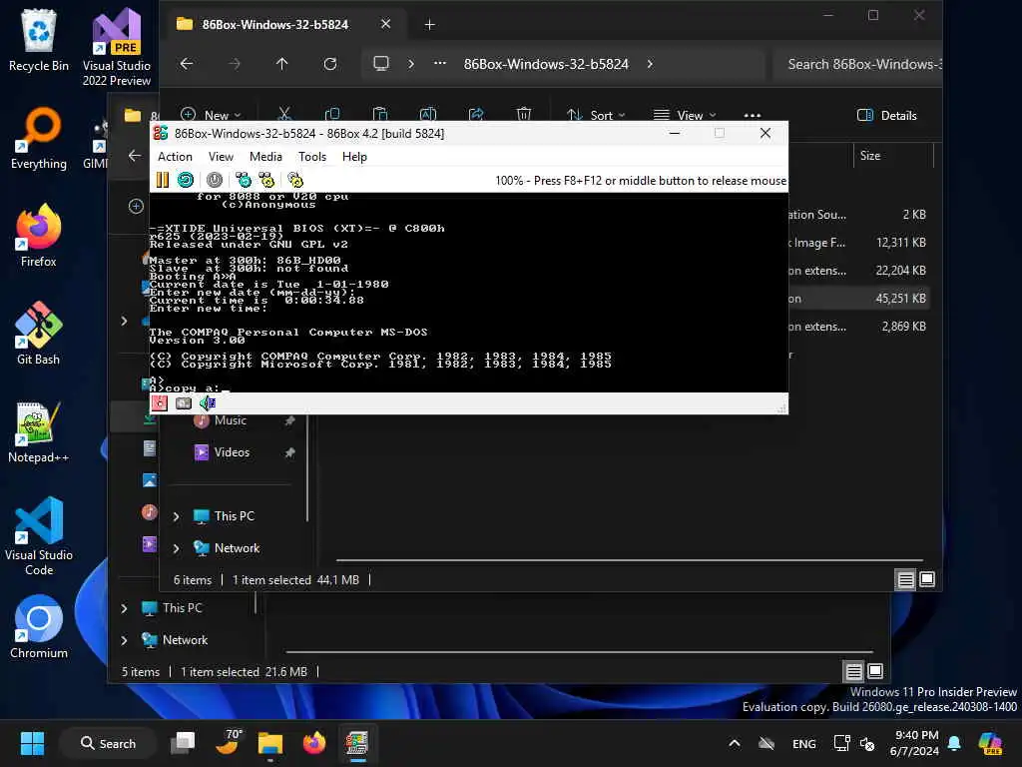Select the 86Box-Windows-32-b5824 Explorer tab

(x=284, y=25)
